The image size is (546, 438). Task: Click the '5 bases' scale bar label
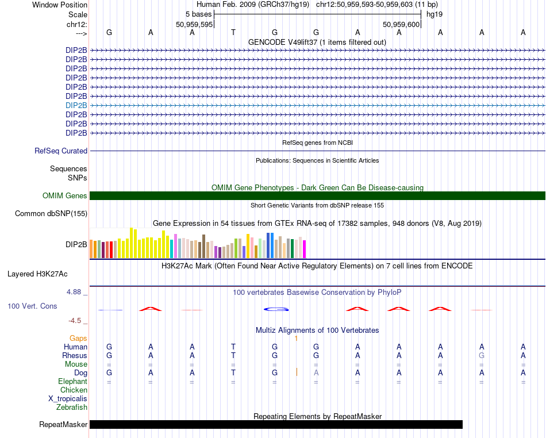coord(198,14)
